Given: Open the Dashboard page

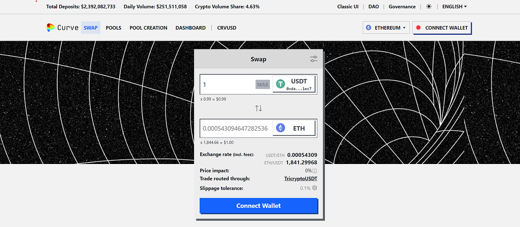Looking at the screenshot, I should [x=190, y=28].
